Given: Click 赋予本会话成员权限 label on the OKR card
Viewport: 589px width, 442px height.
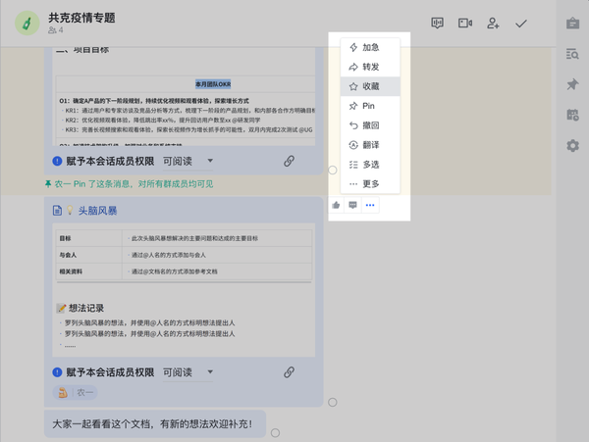Looking at the screenshot, I should [x=110, y=161].
